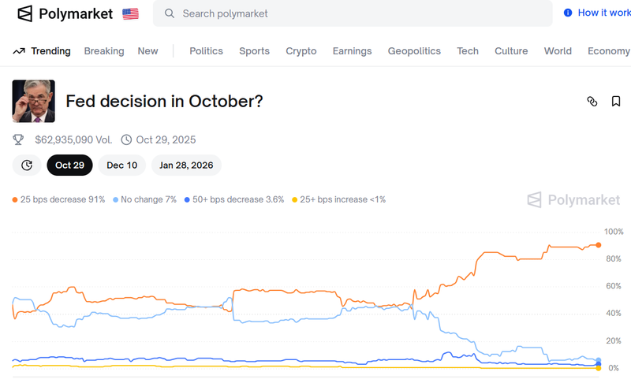Open the Breaking markets link
631x383 pixels.
104,51
